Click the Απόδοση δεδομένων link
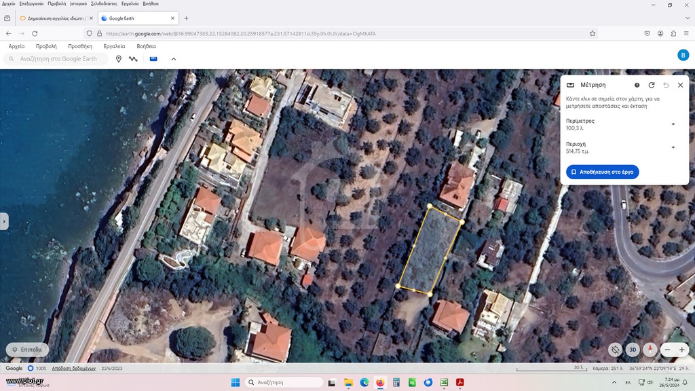The height and width of the screenshot is (391, 695). coord(73,369)
